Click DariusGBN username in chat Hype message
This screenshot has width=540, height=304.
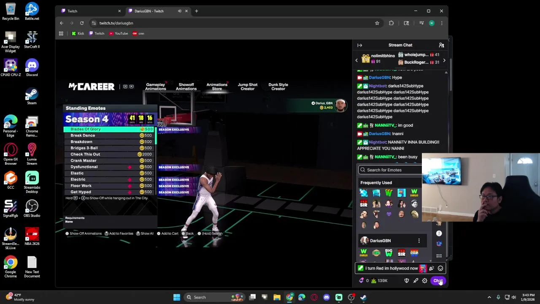pos(379,78)
